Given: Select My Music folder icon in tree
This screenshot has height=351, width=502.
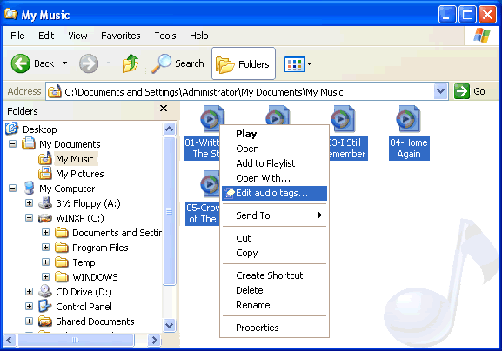Looking at the screenshot, I should point(45,158).
